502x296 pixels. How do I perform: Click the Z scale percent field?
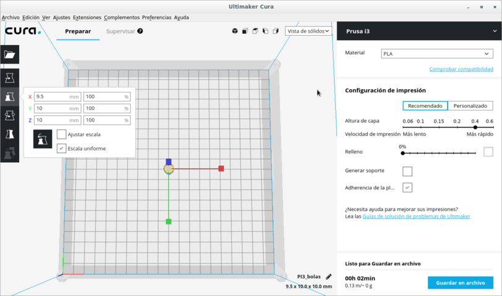tap(107, 120)
